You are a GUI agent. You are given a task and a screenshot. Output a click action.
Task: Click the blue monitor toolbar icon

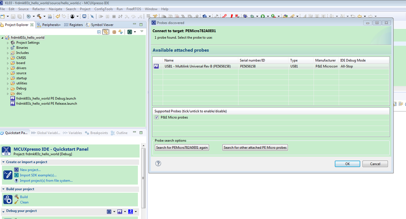(x=84, y=16)
